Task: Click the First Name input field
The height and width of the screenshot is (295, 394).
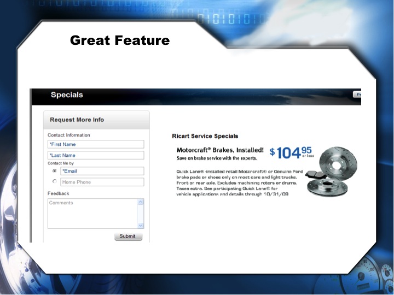Action: click(96, 144)
